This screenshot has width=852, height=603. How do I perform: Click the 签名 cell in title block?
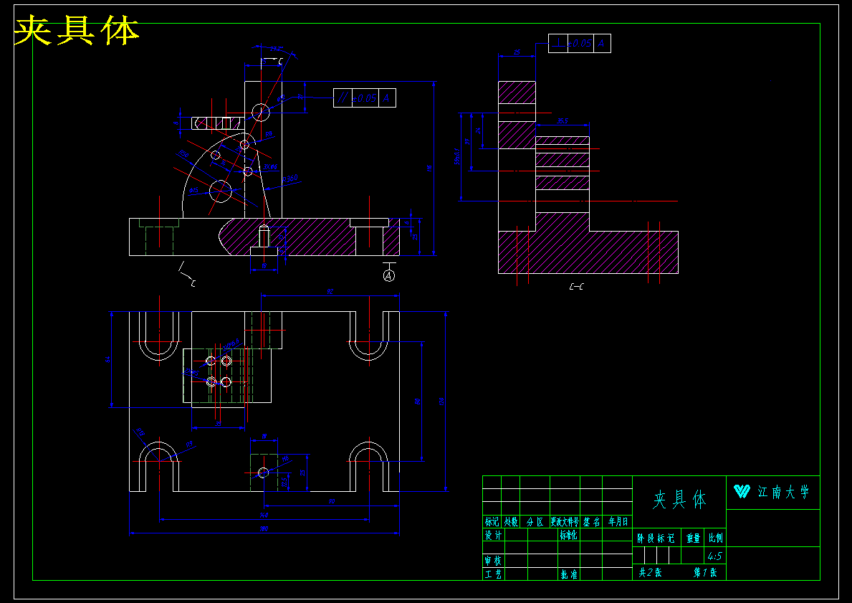point(591,522)
